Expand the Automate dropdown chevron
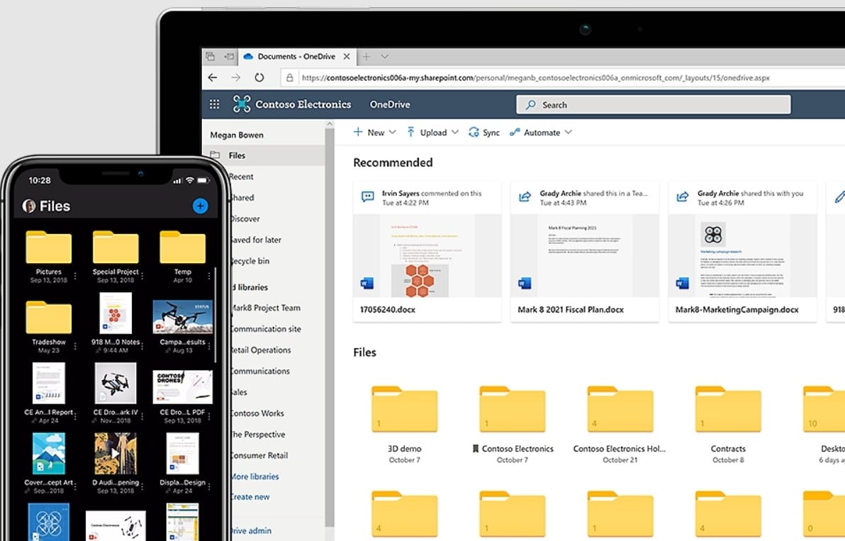 [x=568, y=132]
